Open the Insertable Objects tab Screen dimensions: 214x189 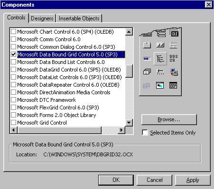(x=79, y=18)
